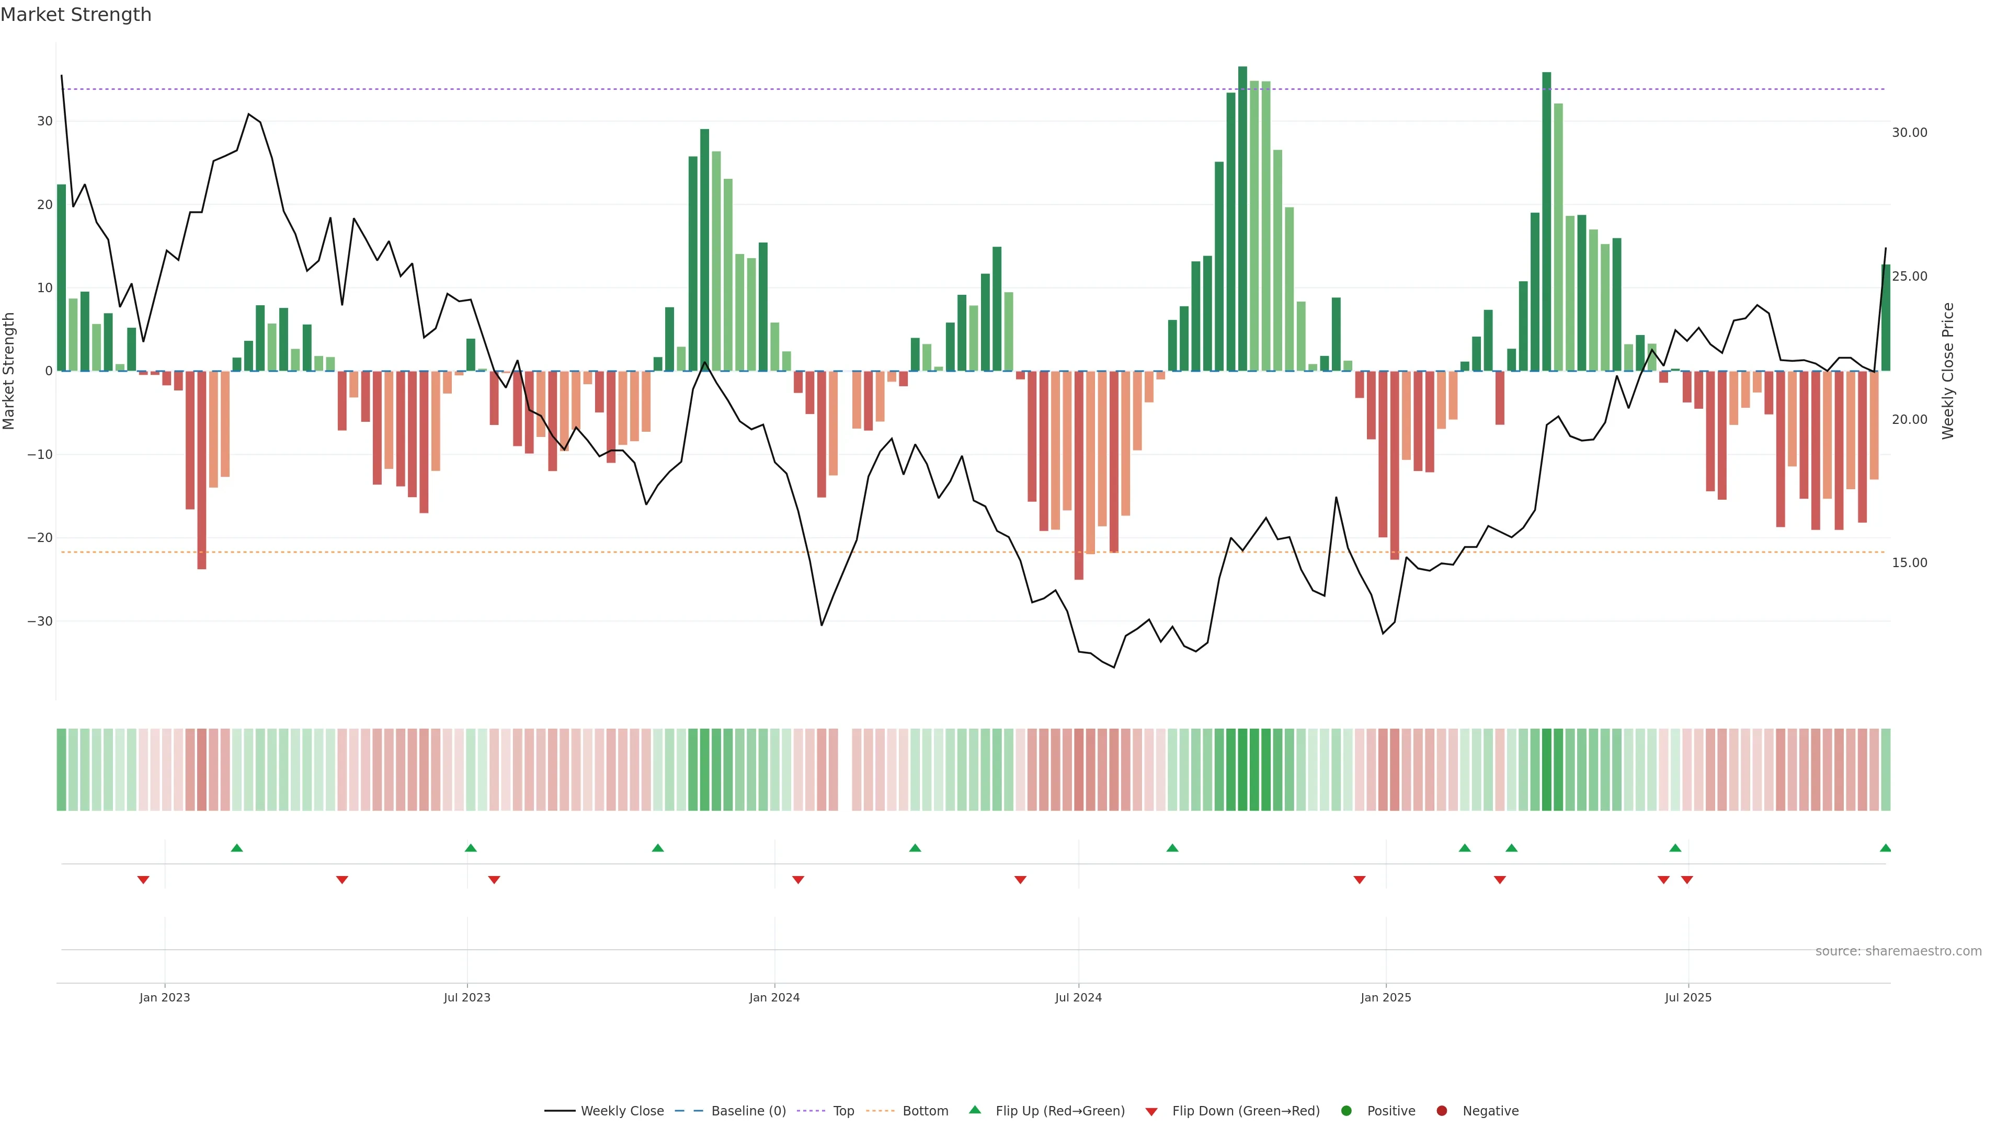Click the green Positive circle in legend
The height and width of the screenshot is (1129, 2008).
tap(1346, 1110)
